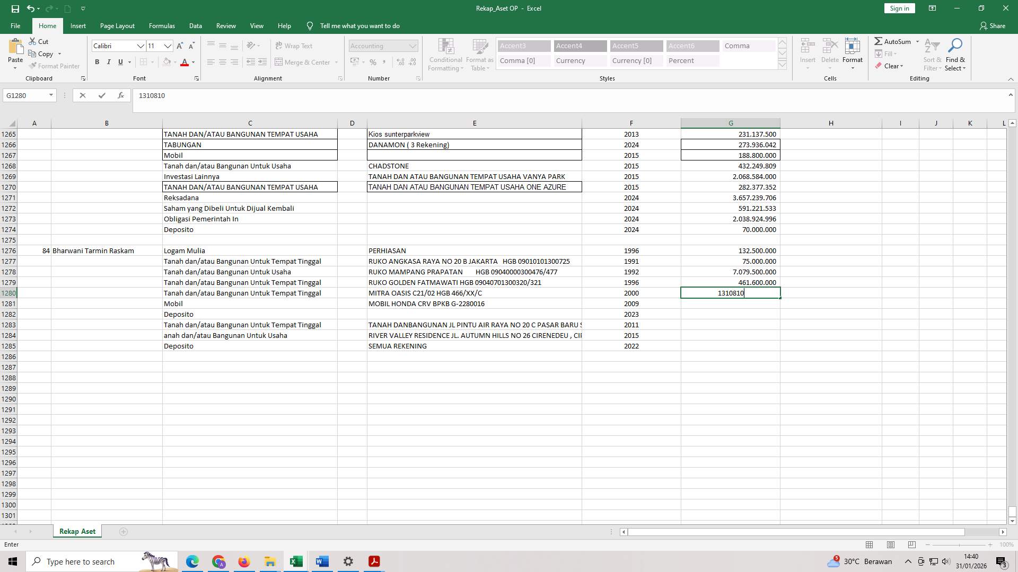Image resolution: width=1018 pixels, height=572 pixels.
Task: Expand the Fill Color dropdown arrow
Action: click(x=175, y=62)
